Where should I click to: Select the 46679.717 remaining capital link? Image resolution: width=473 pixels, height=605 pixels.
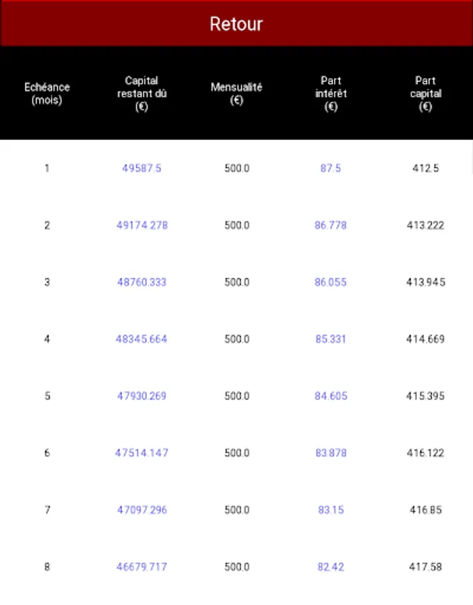tap(142, 567)
